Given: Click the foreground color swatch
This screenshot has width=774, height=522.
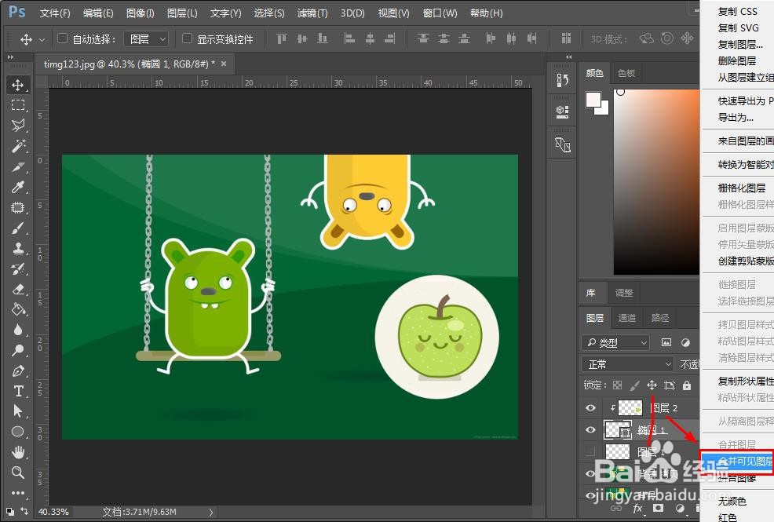Looking at the screenshot, I should [593, 99].
